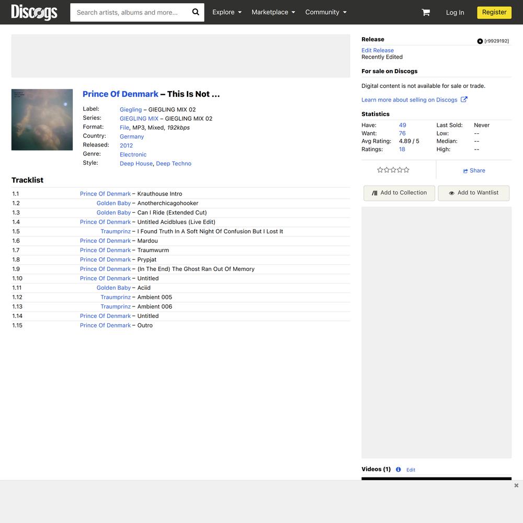Open Prince Of Denmark on Mardou track
Image resolution: width=523 pixels, height=523 pixels.
106,241
